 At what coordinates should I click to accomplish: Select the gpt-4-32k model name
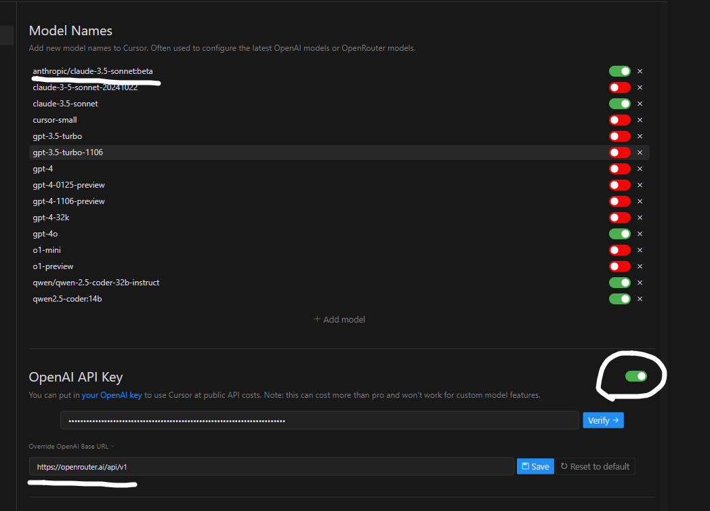[x=51, y=218]
